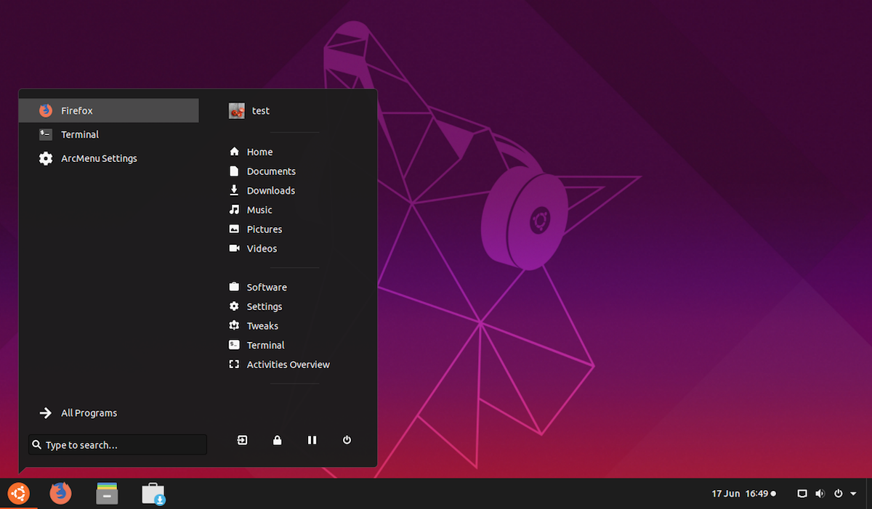Click the terminal icon in the right column
The width and height of the screenshot is (872, 509).
tap(234, 345)
